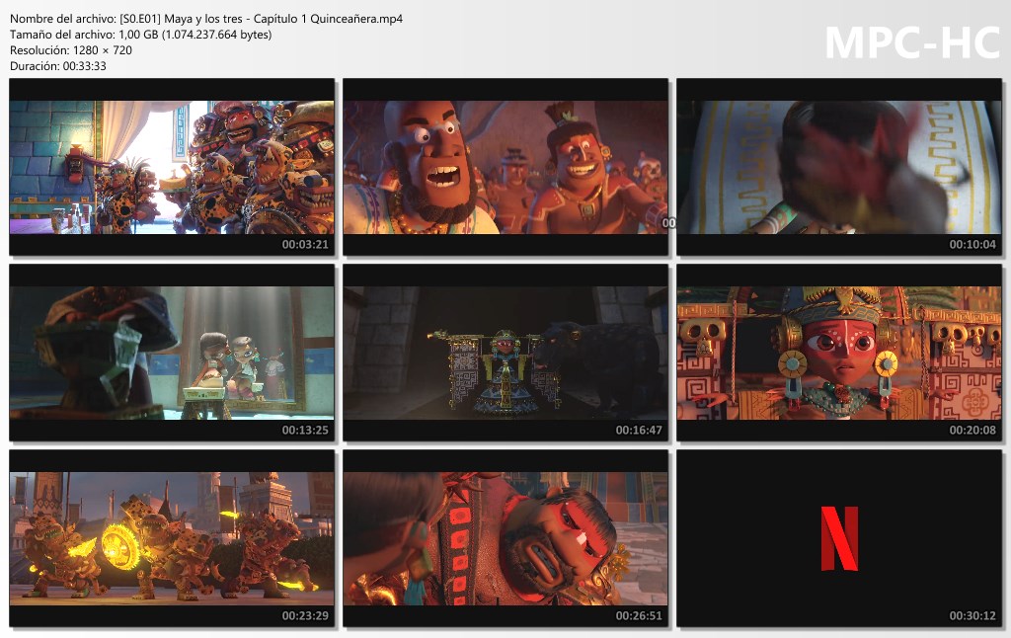This screenshot has width=1011, height=638.
Task: Click the 00:16:47 timestamp label
Action: pyautogui.click(x=639, y=431)
